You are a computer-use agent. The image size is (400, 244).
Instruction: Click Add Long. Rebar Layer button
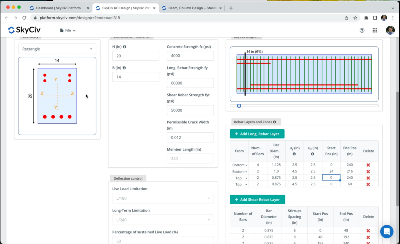(x=257, y=134)
